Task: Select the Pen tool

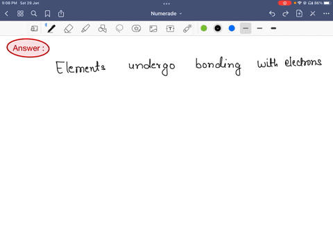Action: click(x=51, y=28)
